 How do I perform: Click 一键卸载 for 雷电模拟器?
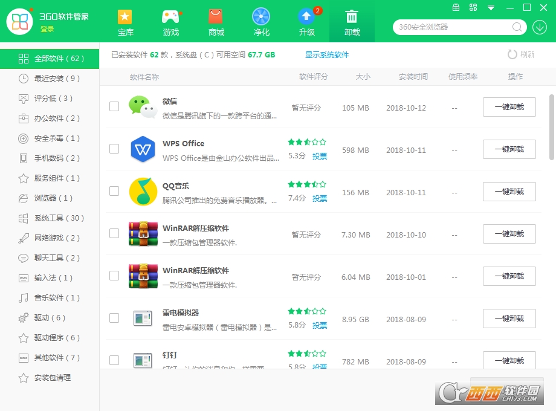tap(509, 319)
